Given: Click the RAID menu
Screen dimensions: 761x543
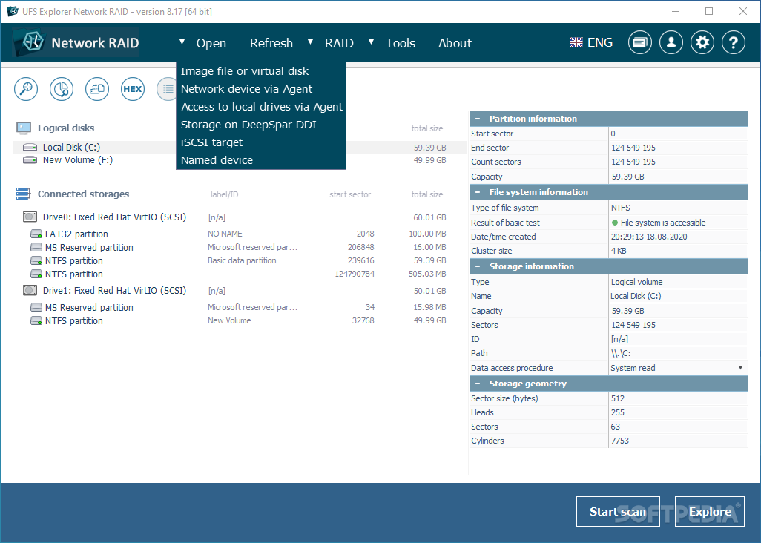Looking at the screenshot, I should (339, 43).
